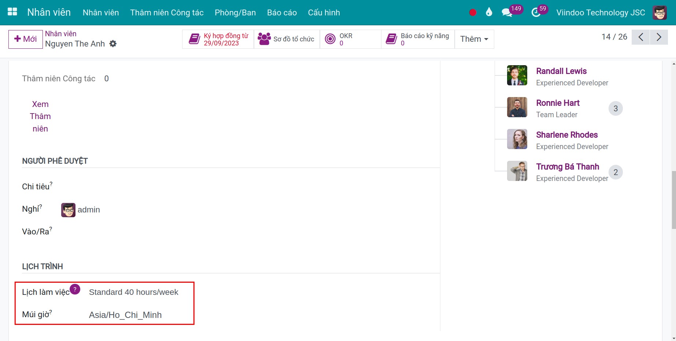Open Sharlene Rhodes name link
Image resolution: width=676 pixels, height=341 pixels.
(x=567, y=135)
